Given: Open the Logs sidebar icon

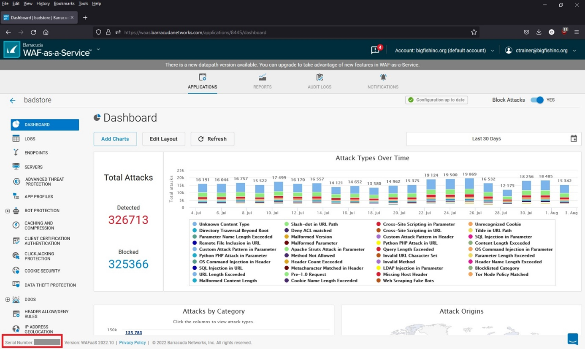Looking at the screenshot, I should pyautogui.click(x=16, y=138).
